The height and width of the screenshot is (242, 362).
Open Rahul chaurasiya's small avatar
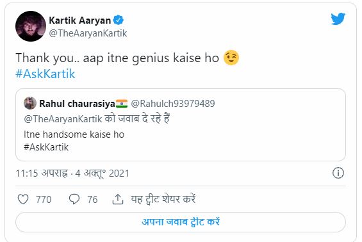[x=30, y=103]
